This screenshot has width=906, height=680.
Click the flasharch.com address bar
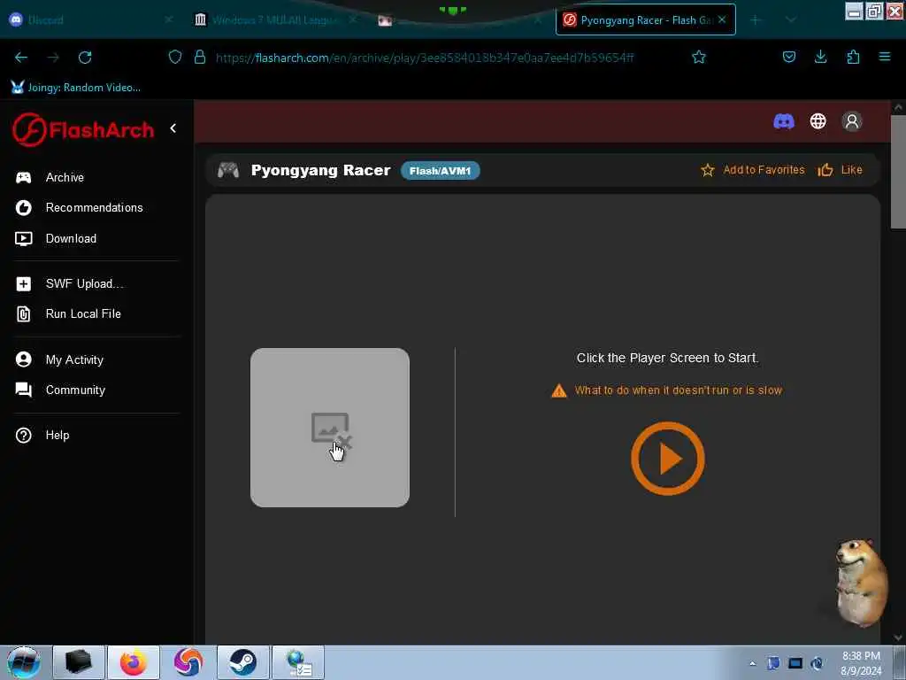(425, 58)
